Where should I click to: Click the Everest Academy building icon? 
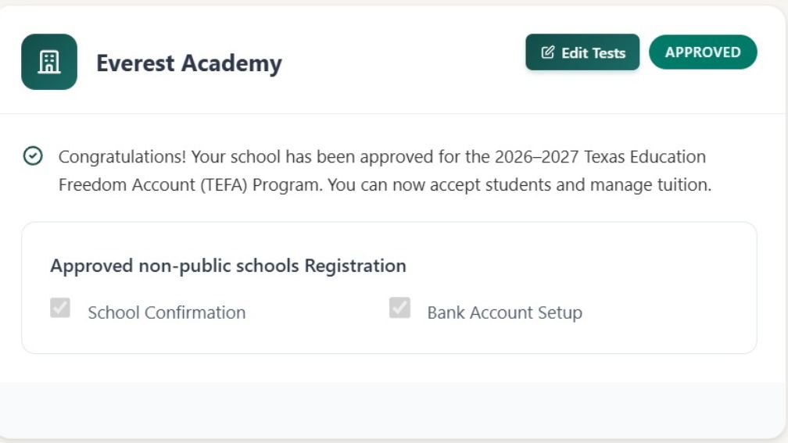pyautogui.click(x=49, y=62)
